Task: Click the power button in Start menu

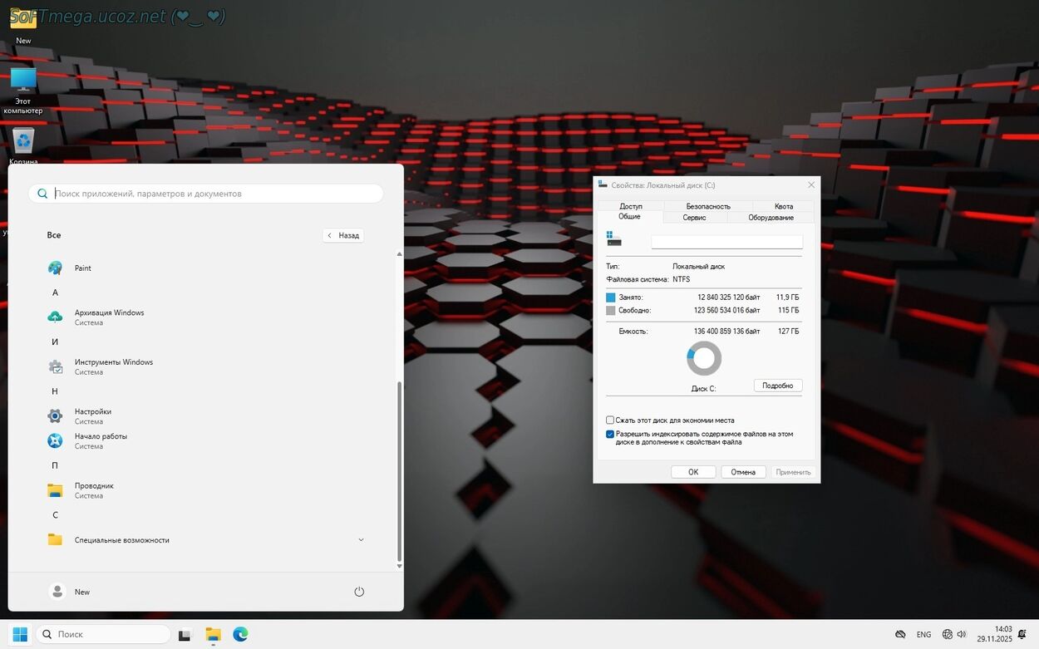Action: point(359,592)
